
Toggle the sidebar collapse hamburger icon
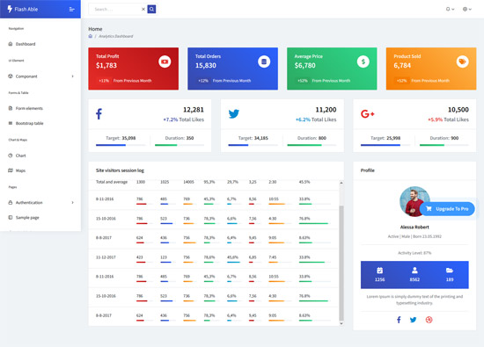(71, 10)
